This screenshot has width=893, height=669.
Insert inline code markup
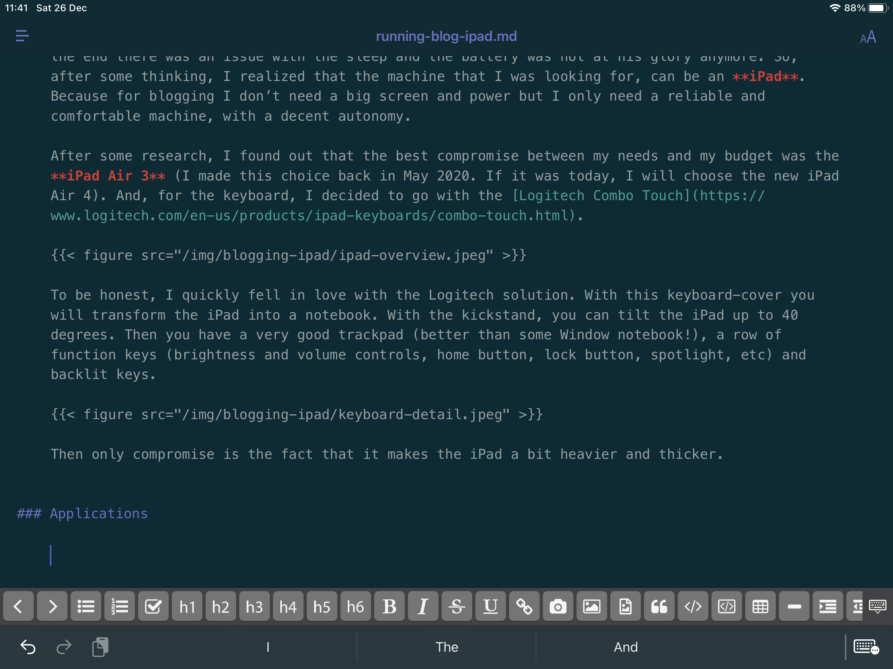[x=693, y=606]
